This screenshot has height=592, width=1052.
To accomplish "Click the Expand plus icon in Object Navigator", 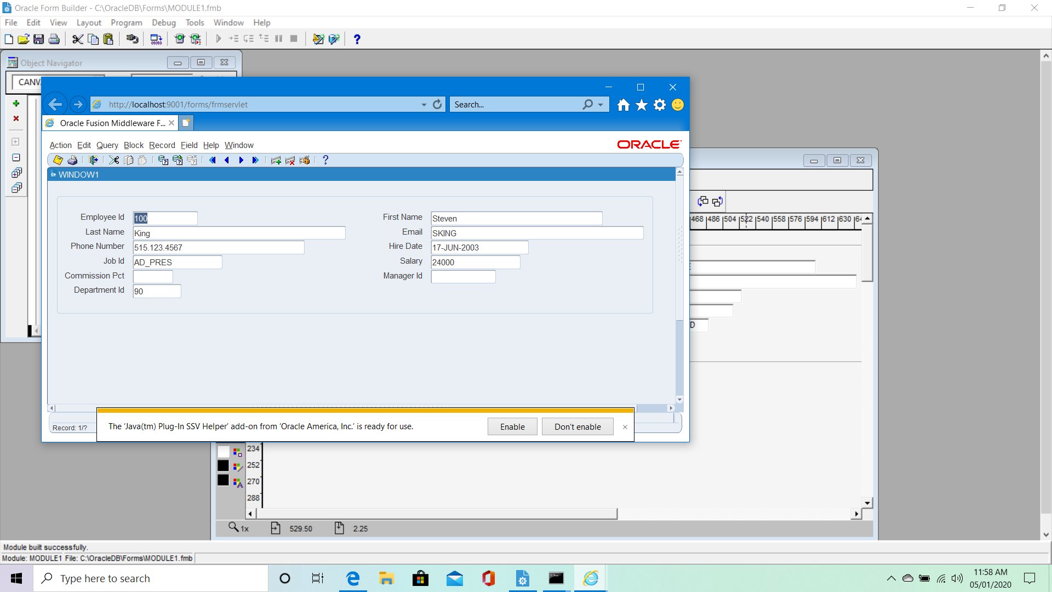I will (16, 141).
